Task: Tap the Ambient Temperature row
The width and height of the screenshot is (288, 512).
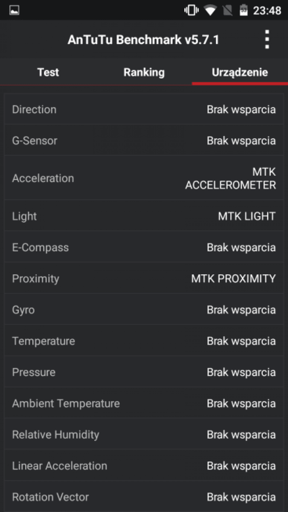Action: click(144, 403)
